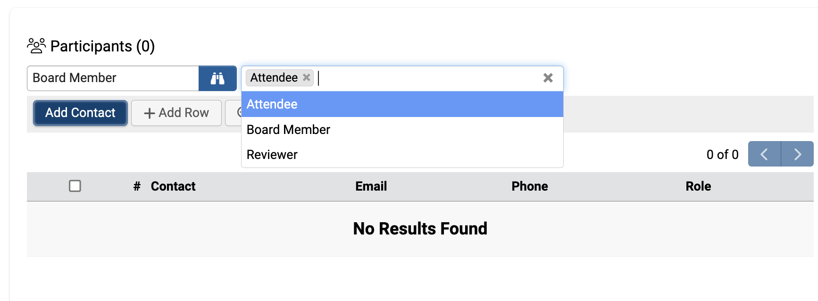Go to the previous page arrow
Screen dimensions: 818x301
(764, 154)
